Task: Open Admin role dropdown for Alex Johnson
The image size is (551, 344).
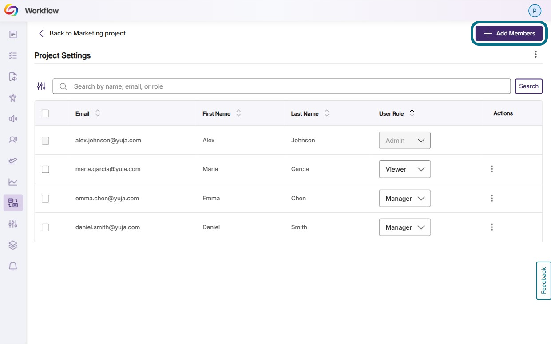Action: [404, 140]
